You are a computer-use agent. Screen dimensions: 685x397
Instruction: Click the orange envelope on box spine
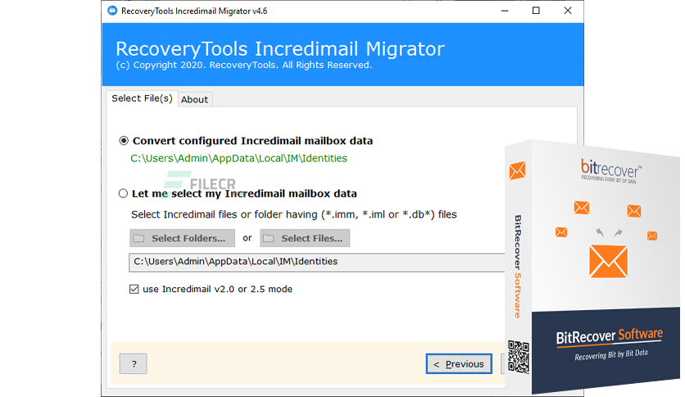coord(517,170)
